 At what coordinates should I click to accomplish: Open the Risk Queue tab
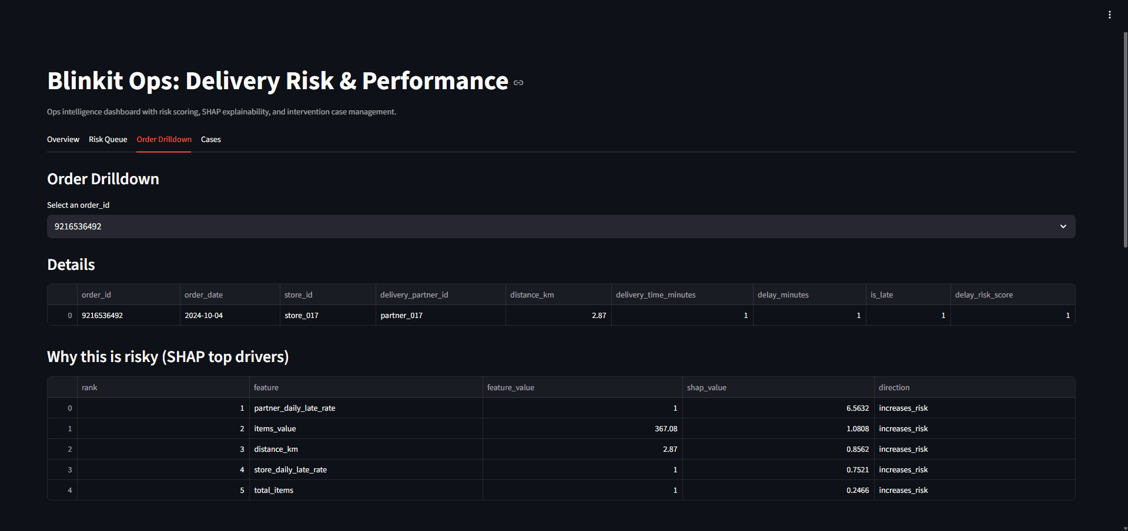coord(108,140)
